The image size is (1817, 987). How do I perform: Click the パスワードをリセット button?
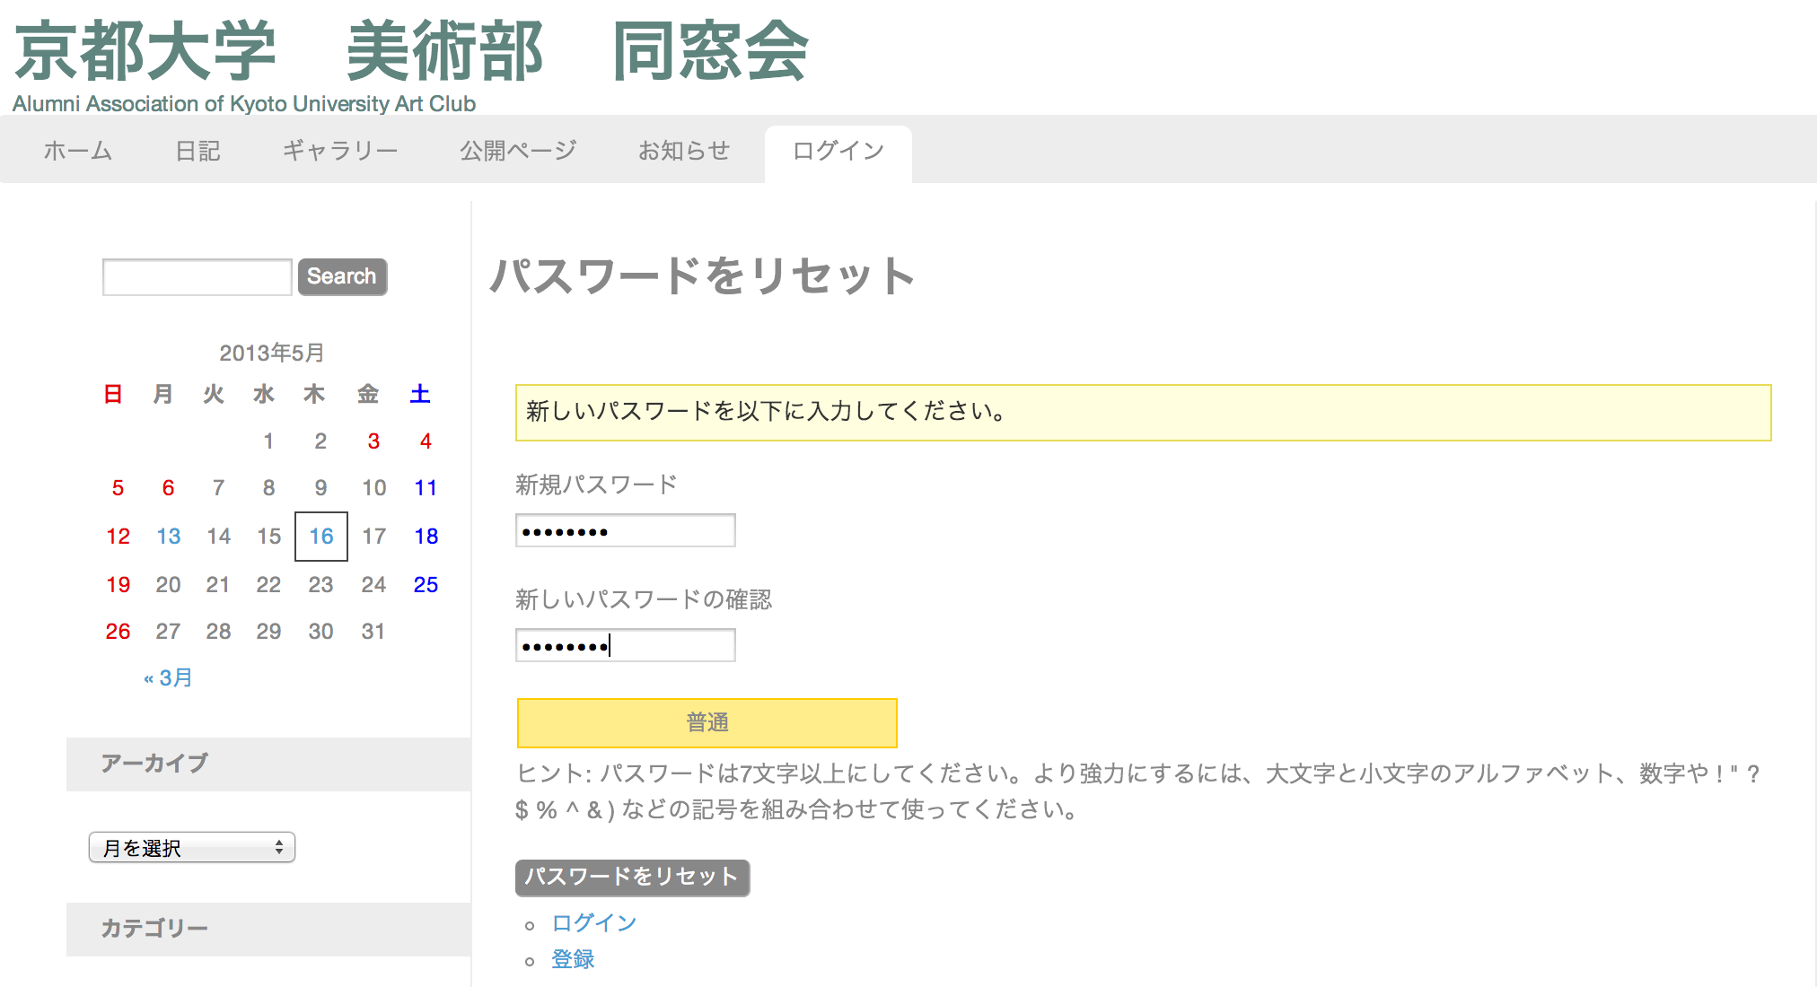pos(633,878)
